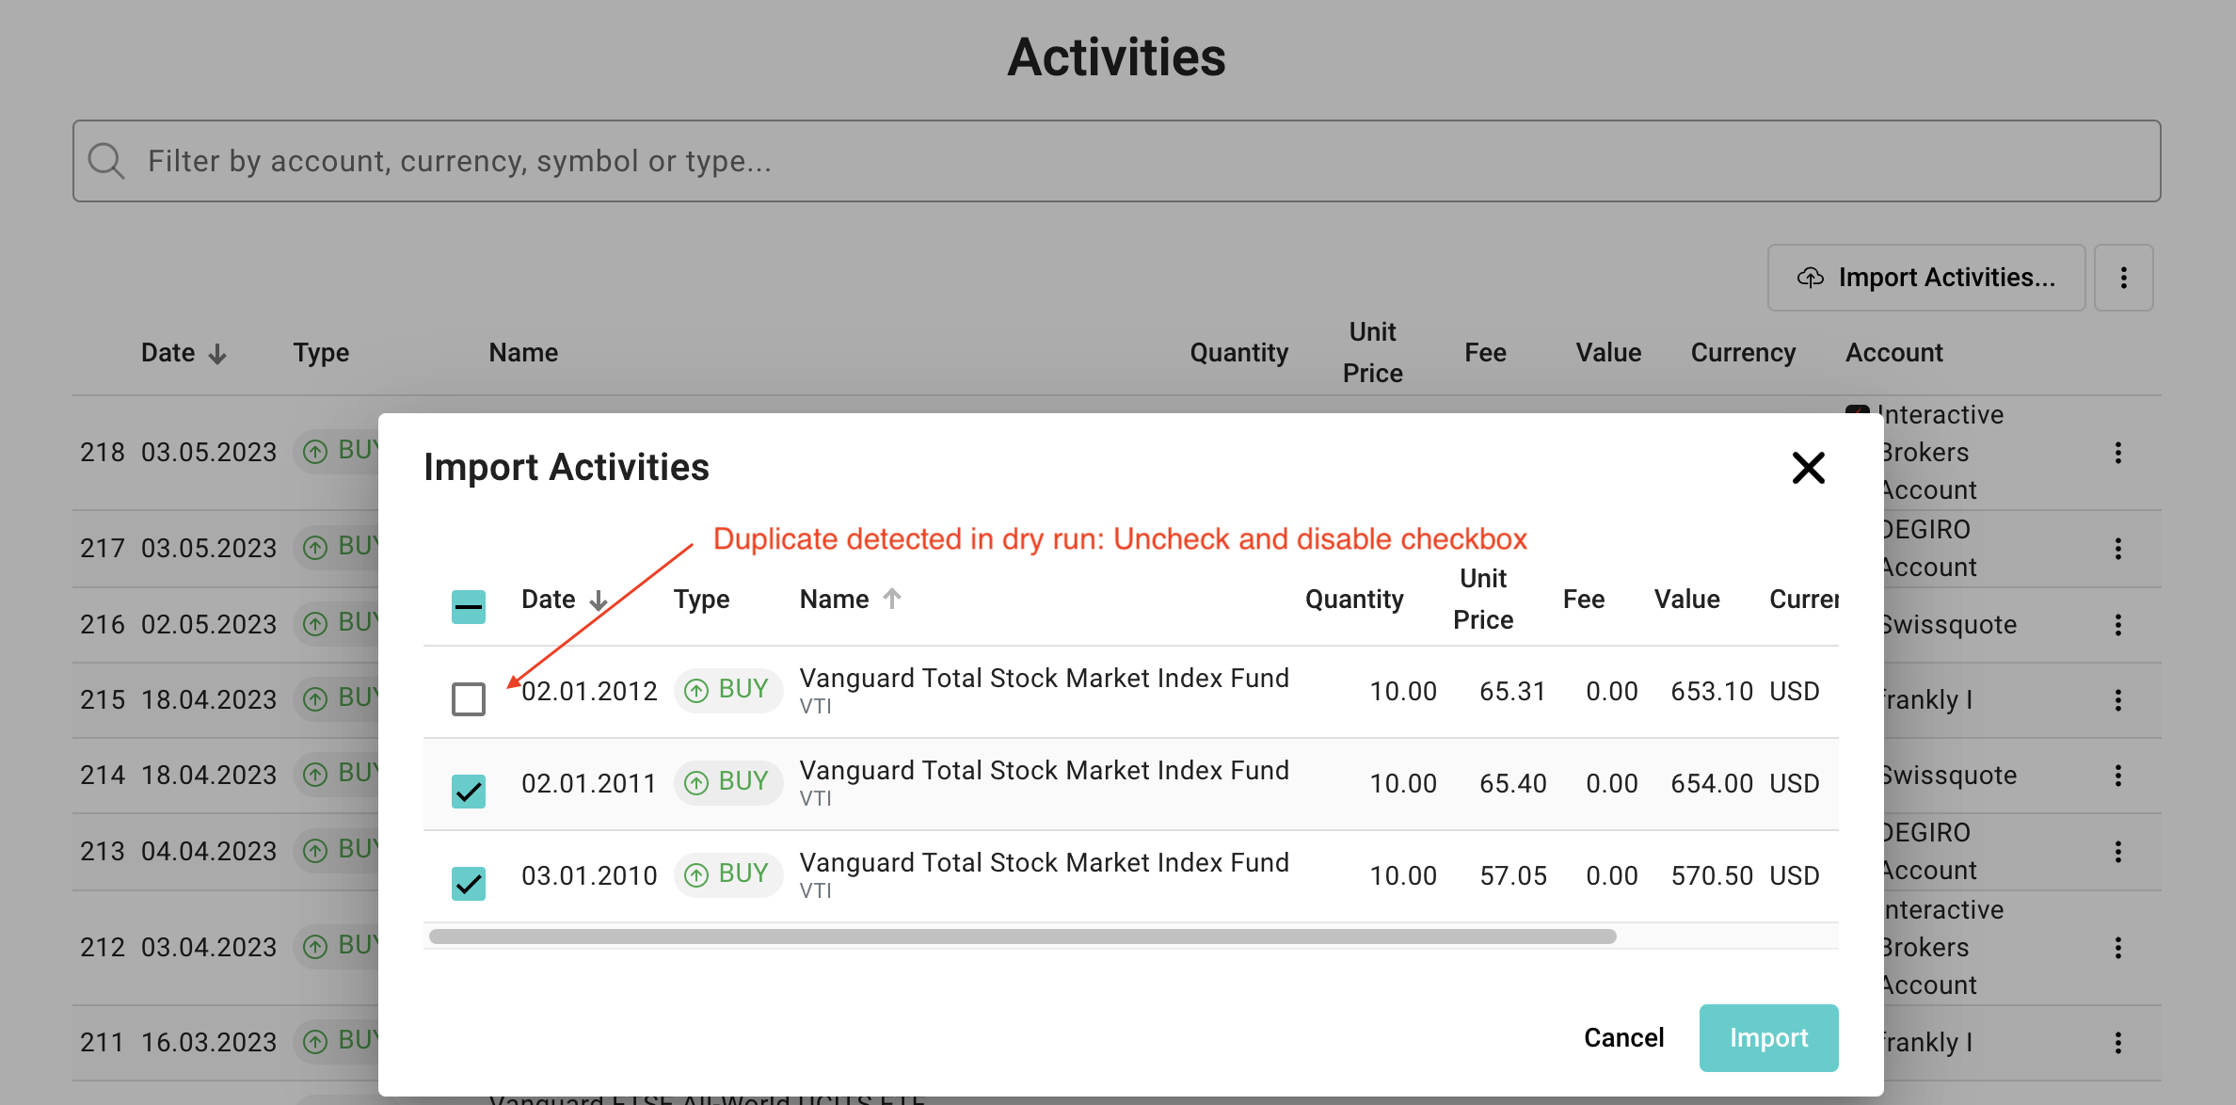Screen dimensions: 2236x1105
Task: Click the Account column header in background table
Action: [1893, 353]
